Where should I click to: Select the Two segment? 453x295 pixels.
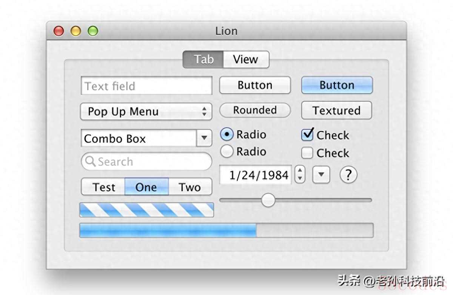(190, 187)
